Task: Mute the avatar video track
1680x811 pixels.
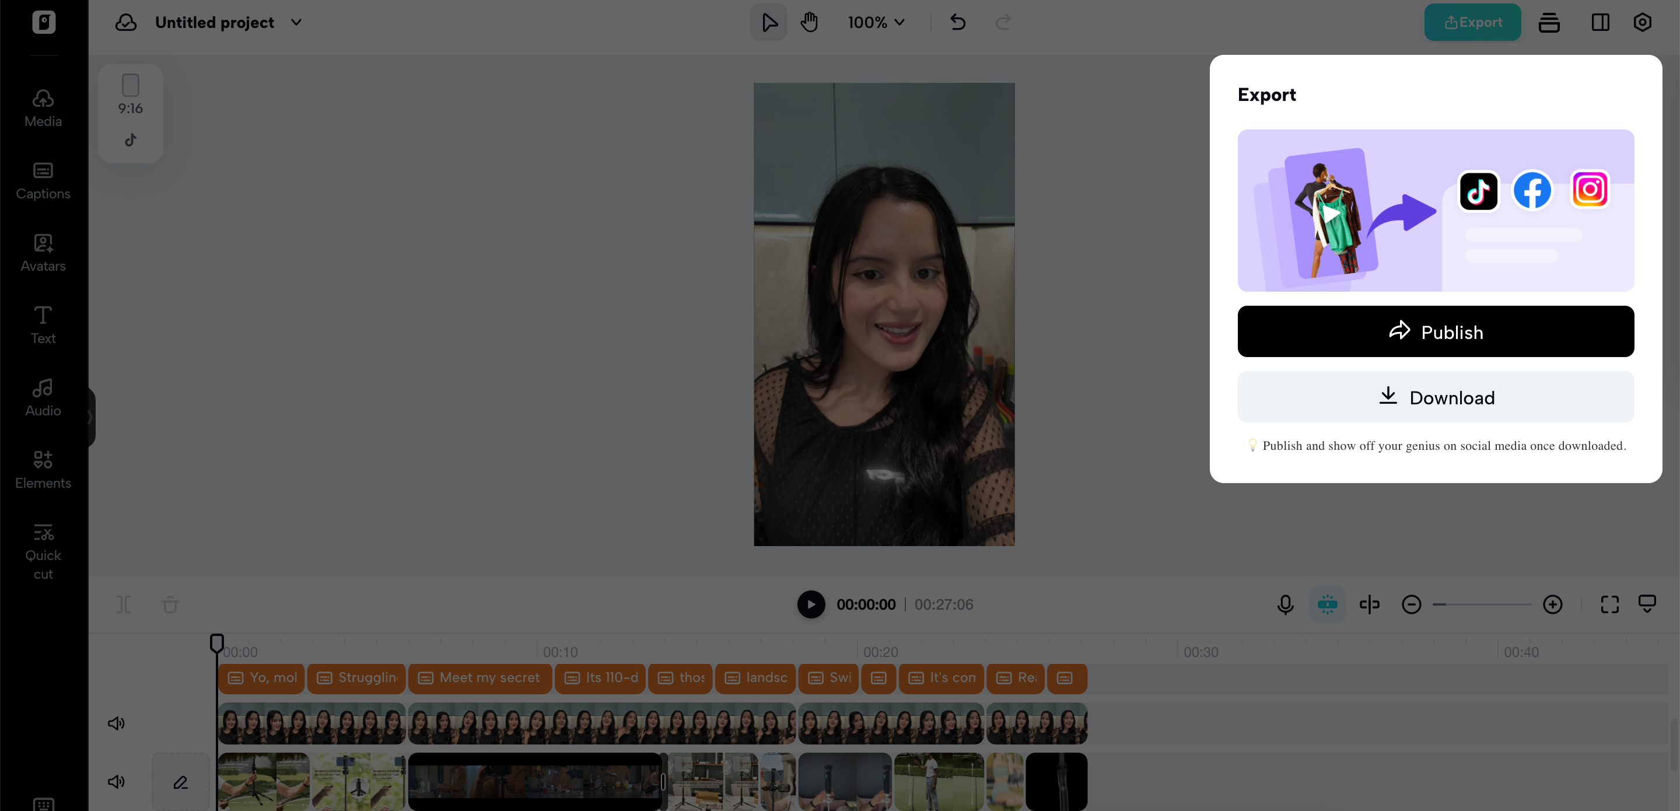Action: (x=116, y=723)
